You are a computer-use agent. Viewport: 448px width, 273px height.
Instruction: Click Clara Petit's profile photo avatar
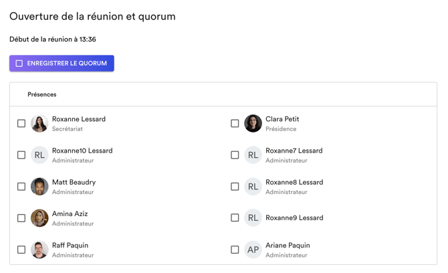point(253,124)
